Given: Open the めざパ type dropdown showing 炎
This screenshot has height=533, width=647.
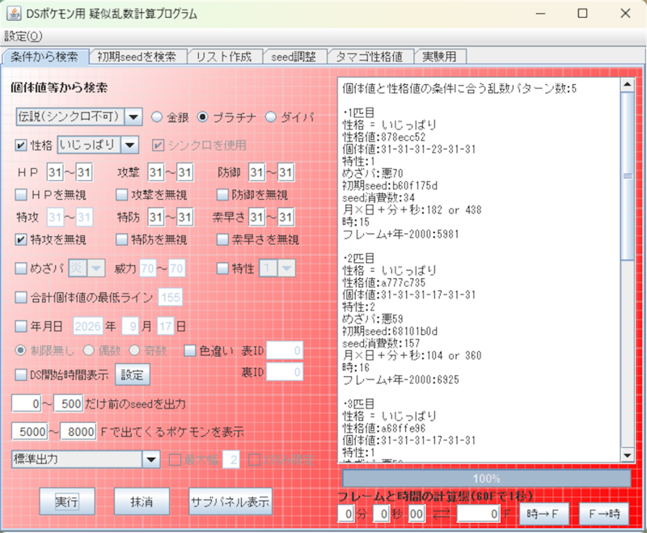Looking at the screenshot, I should point(96,269).
